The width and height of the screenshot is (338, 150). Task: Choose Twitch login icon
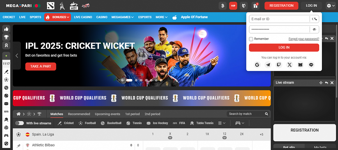click(279, 65)
